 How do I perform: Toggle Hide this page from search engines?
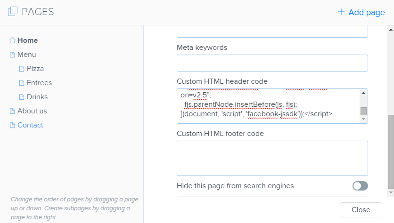360,186
